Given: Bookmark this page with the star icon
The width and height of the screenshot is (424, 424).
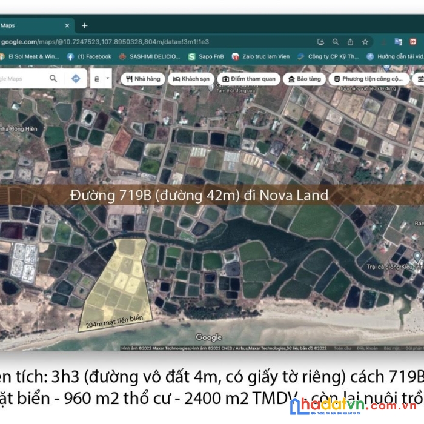Looking at the screenshot, I should pos(365,42).
